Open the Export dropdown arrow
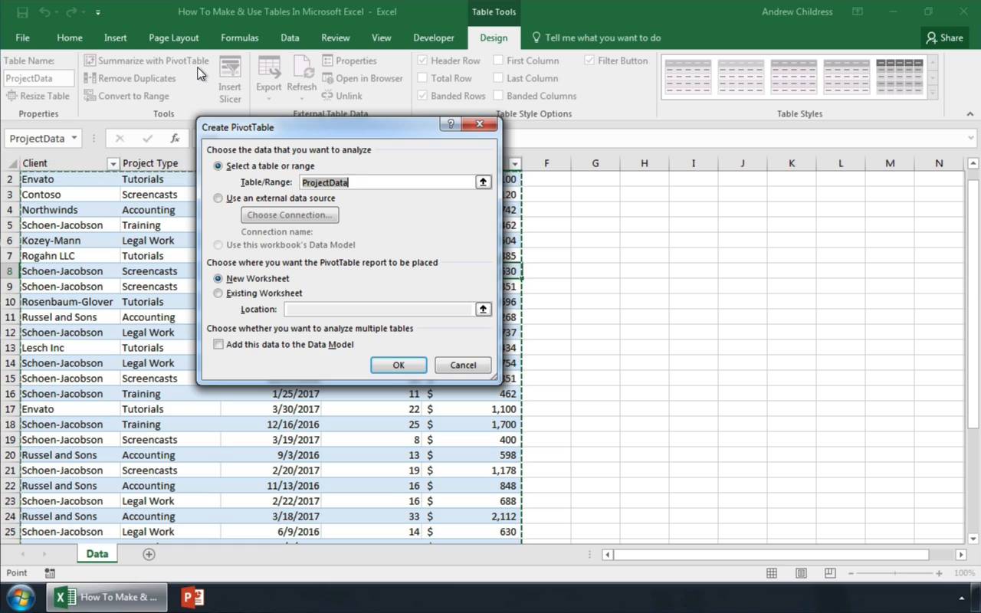981x613 pixels. pyautogui.click(x=268, y=98)
